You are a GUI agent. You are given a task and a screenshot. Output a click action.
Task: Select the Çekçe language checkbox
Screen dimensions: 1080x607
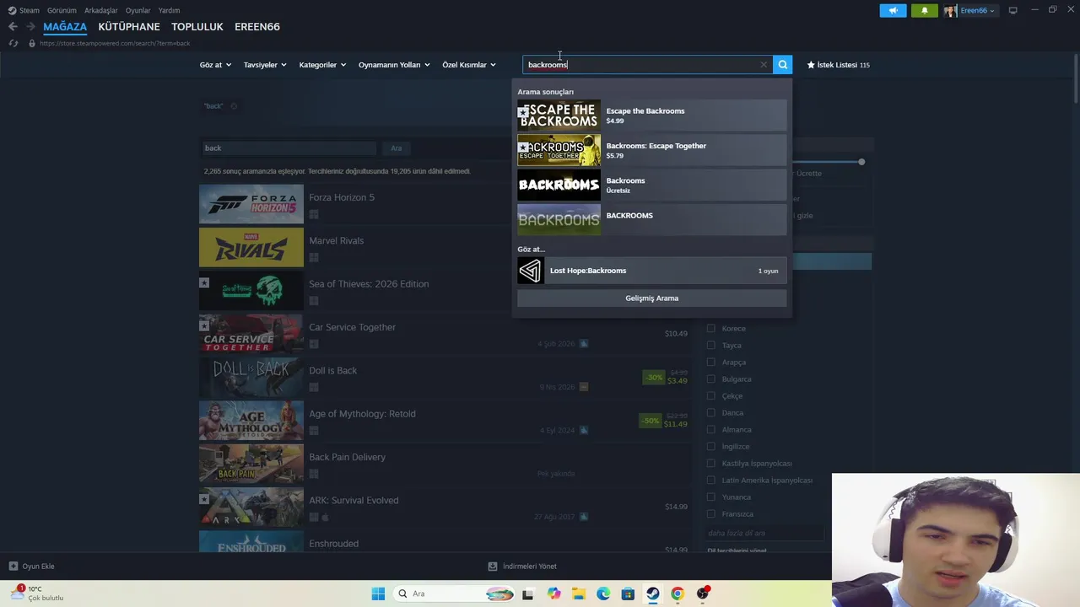click(x=710, y=395)
